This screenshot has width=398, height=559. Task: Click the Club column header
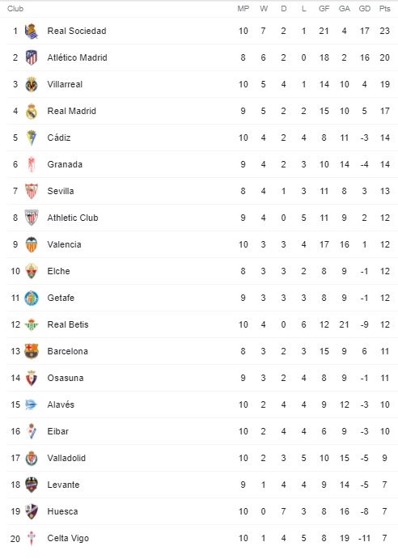15,9
